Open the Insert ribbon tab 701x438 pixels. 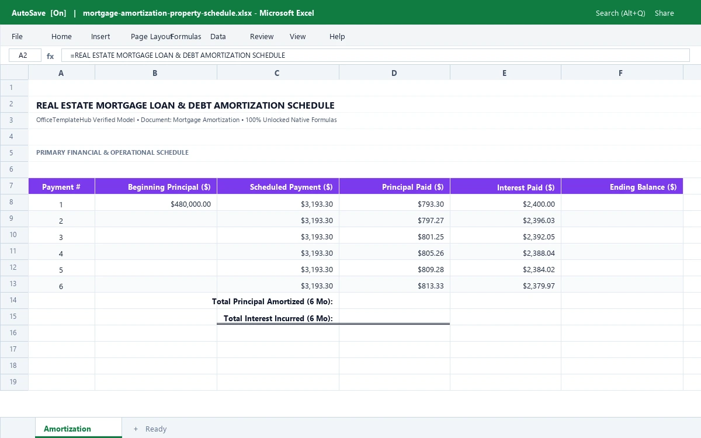point(100,36)
